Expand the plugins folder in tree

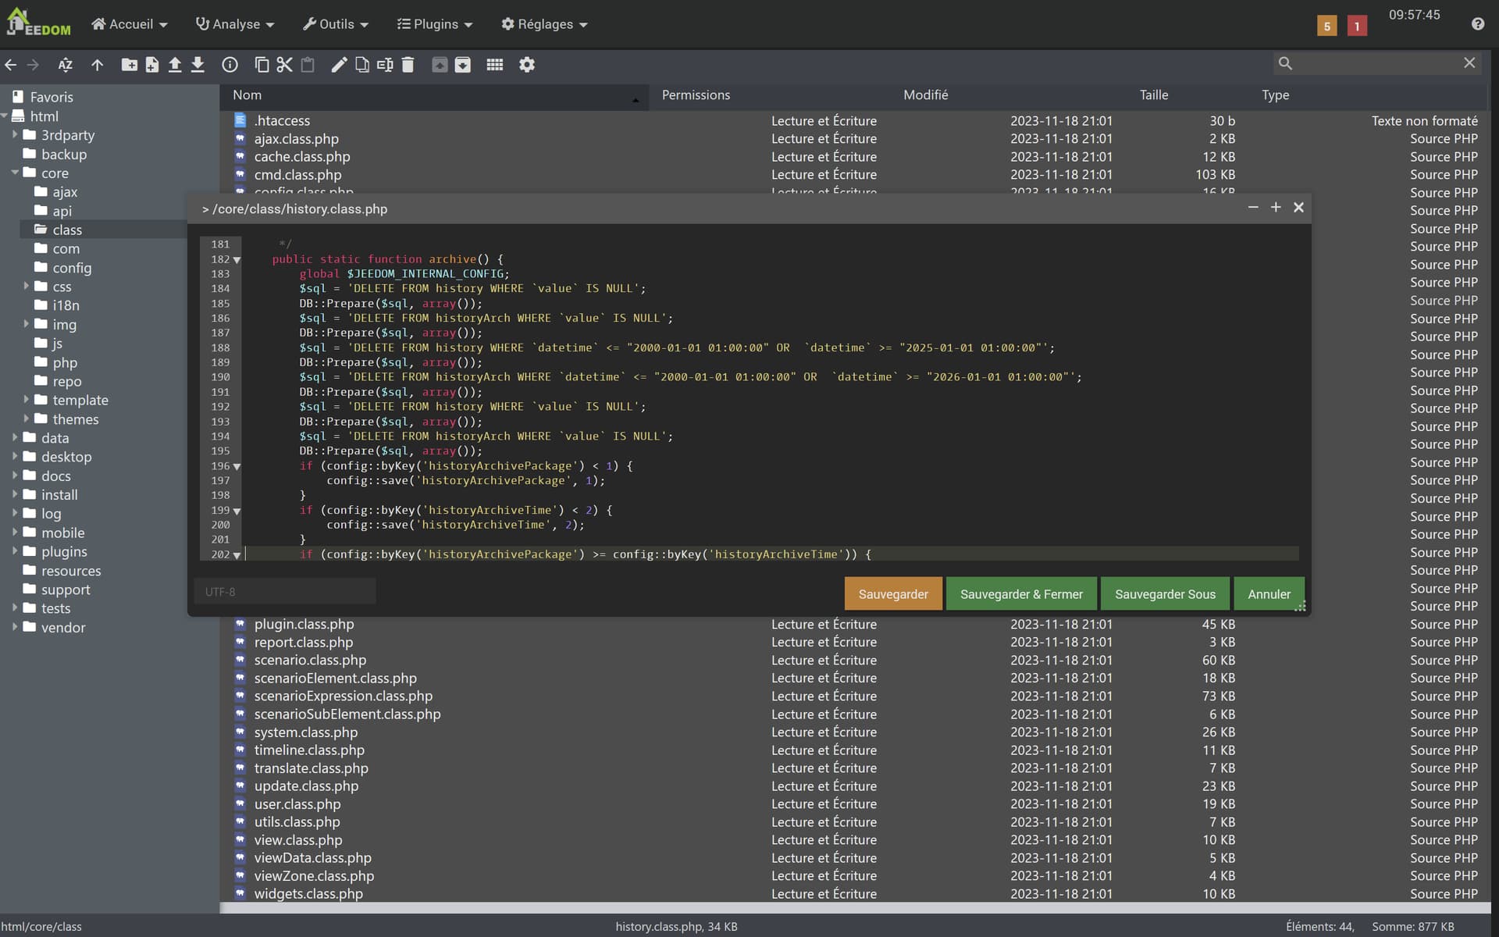(x=15, y=551)
